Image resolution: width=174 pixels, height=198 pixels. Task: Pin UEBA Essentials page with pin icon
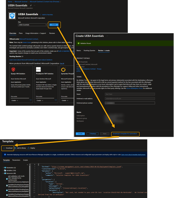31,5
